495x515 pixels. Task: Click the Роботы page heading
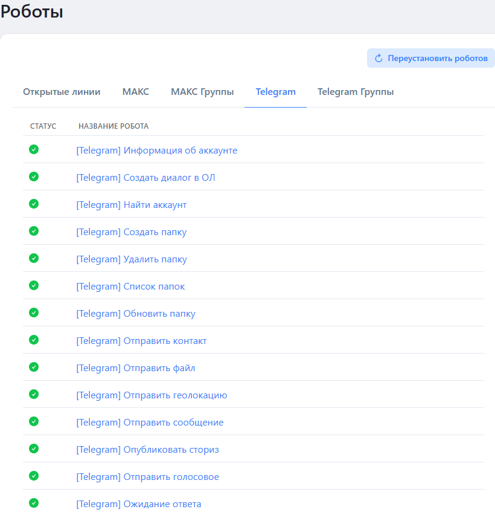(32, 11)
